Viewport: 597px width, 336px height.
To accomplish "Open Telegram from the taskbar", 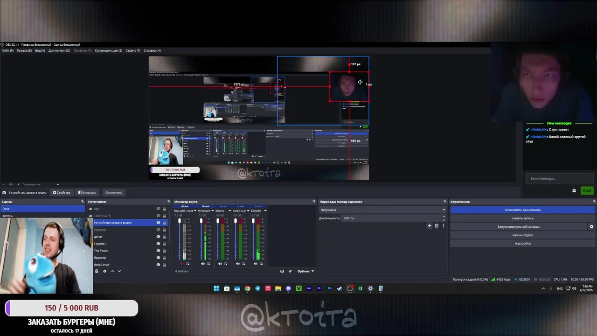I will click(257, 288).
